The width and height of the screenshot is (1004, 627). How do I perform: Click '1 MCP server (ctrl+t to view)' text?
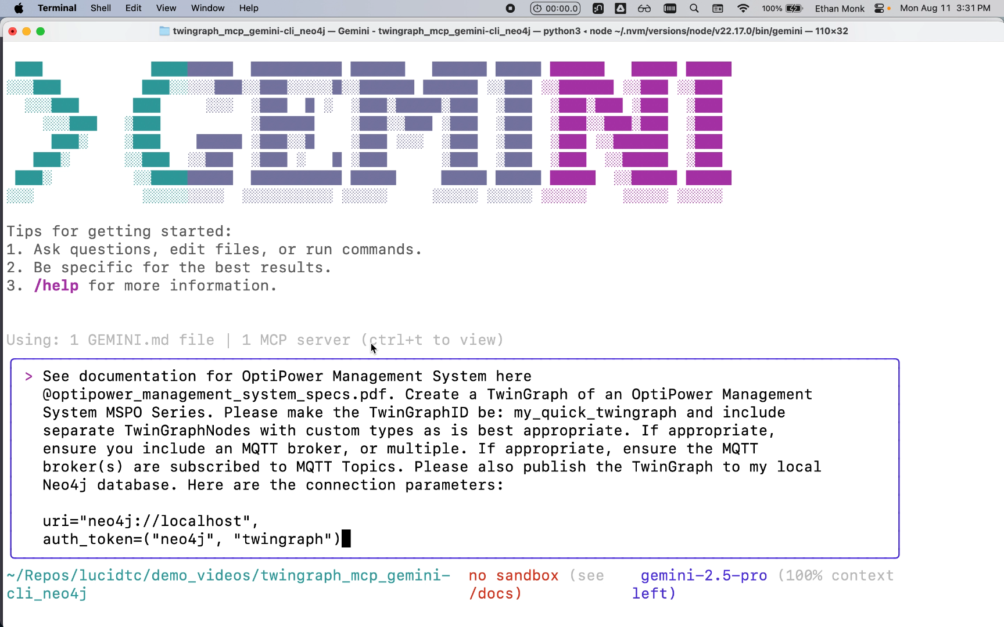(372, 340)
